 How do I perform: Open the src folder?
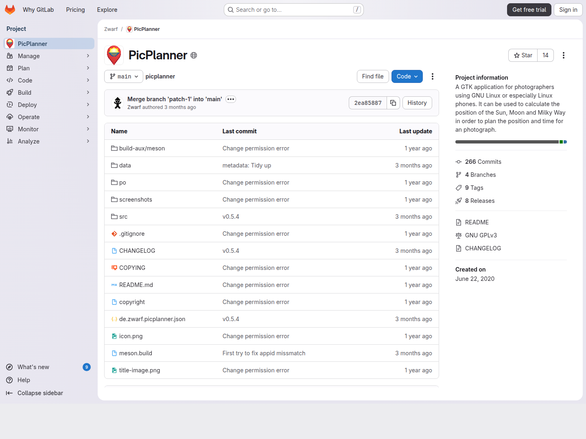tap(123, 217)
